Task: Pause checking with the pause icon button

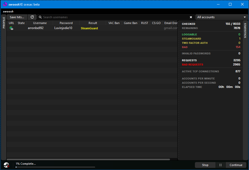Action: tap(220, 165)
